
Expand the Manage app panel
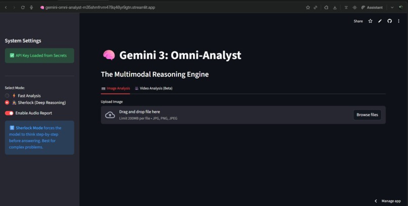point(388,201)
